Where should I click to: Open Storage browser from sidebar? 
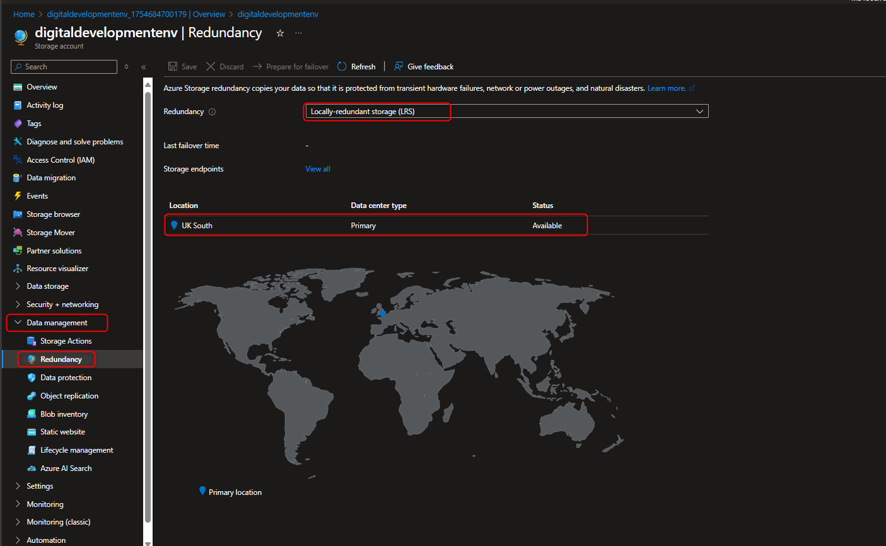pos(53,214)
